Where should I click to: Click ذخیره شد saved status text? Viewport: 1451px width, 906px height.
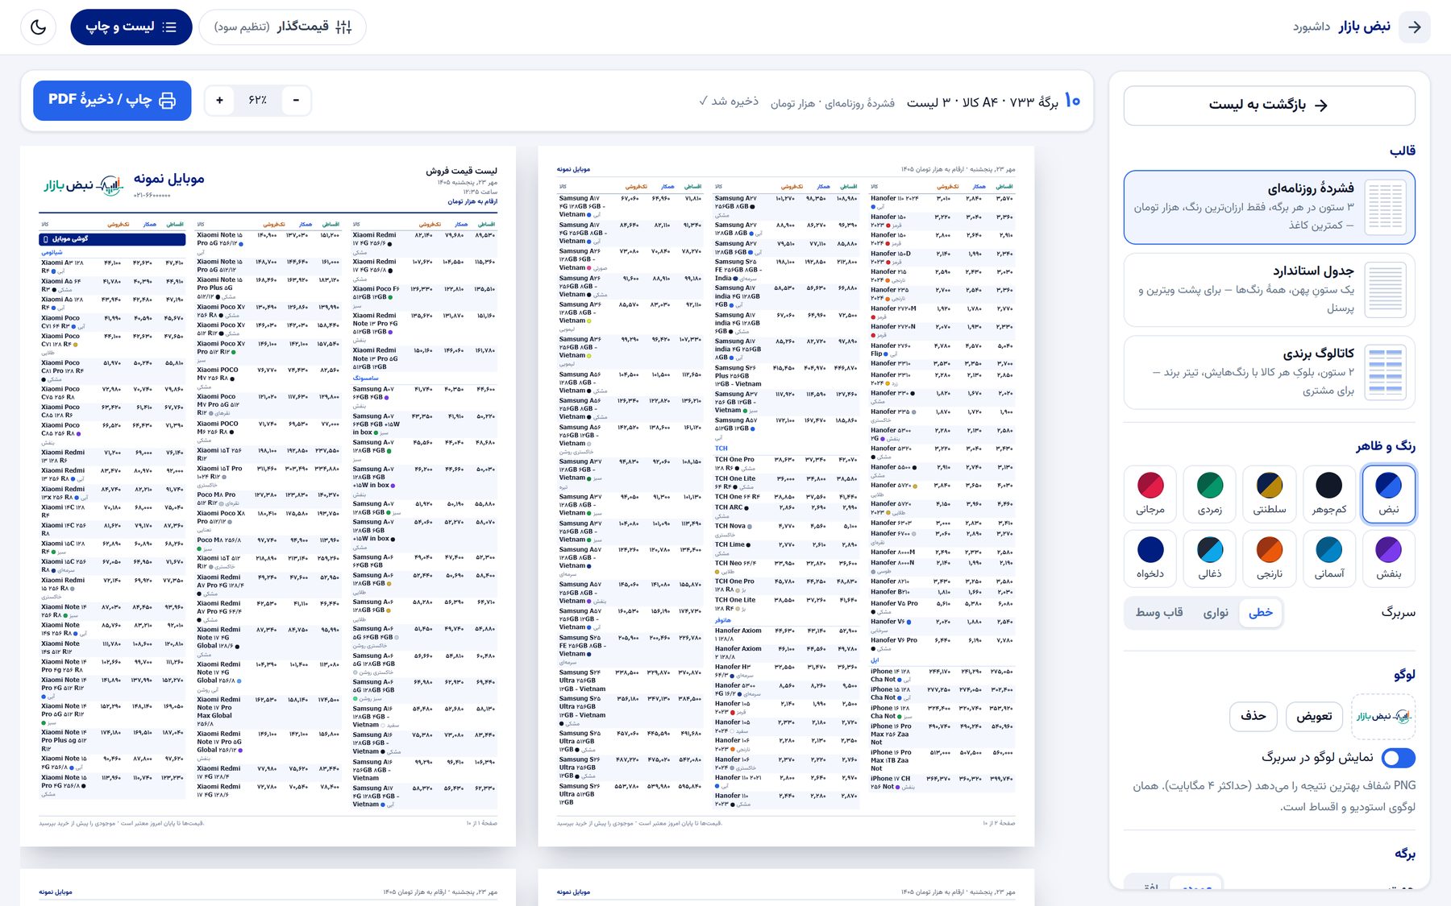(x=728, y=101)
